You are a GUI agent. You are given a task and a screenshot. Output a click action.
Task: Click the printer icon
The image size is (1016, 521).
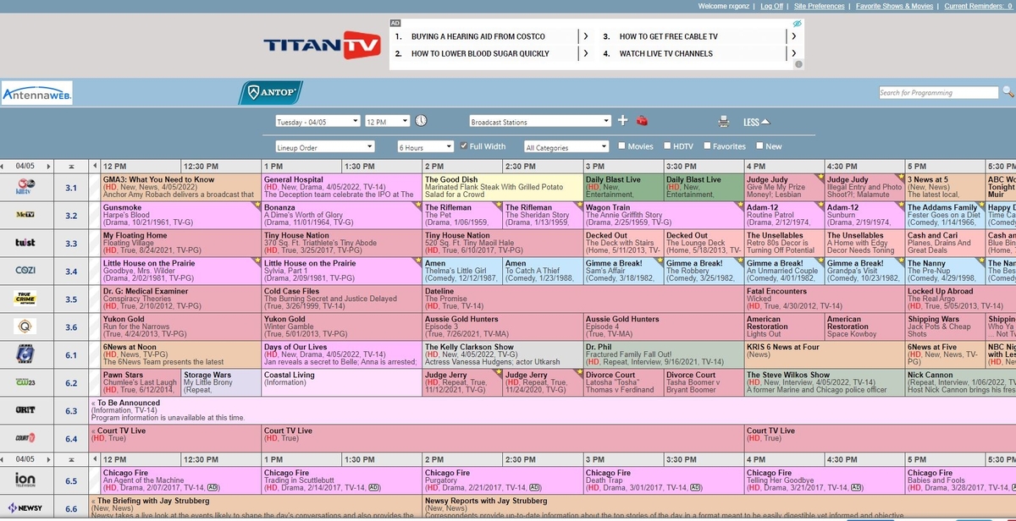pyautogui.click(x=723, y=121)
